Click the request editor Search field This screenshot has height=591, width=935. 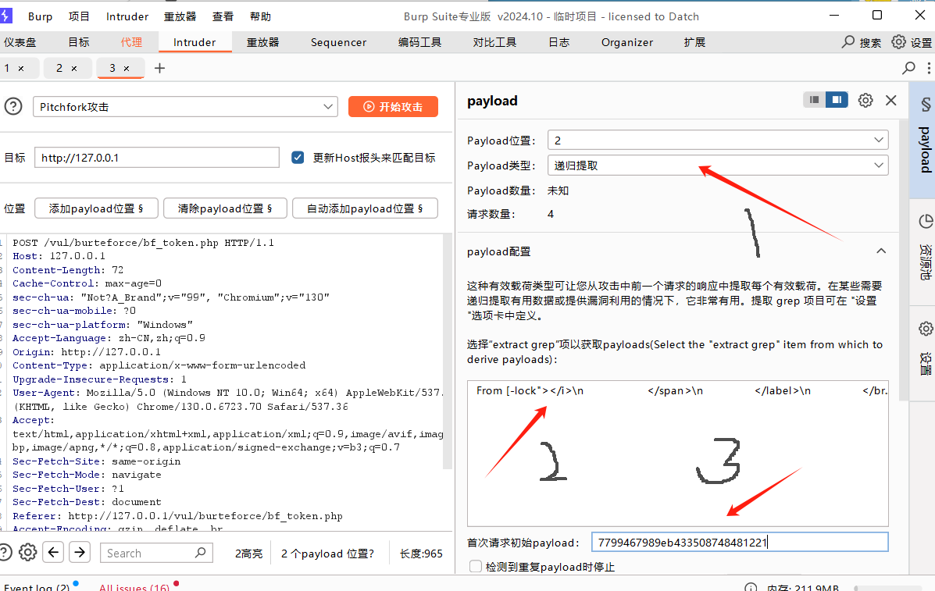[x=156, y=552]
